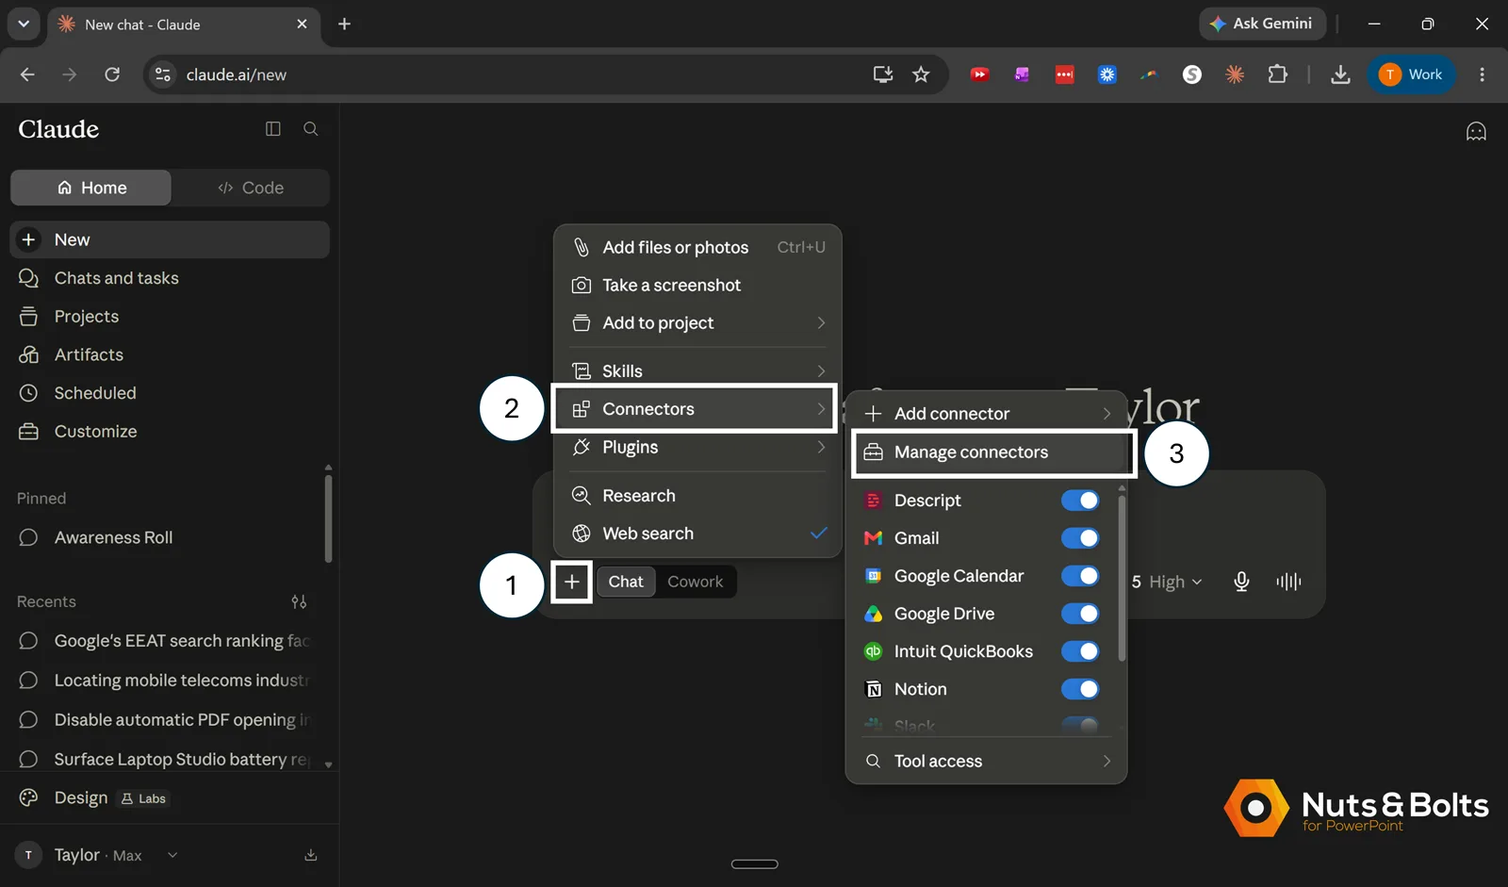
Task: Open browser downloads icon
Action: coord(1340,74)
